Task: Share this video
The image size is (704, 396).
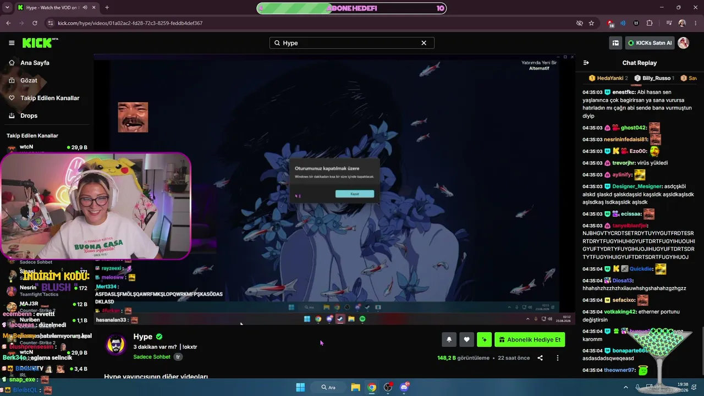Action: click(540, 358)
